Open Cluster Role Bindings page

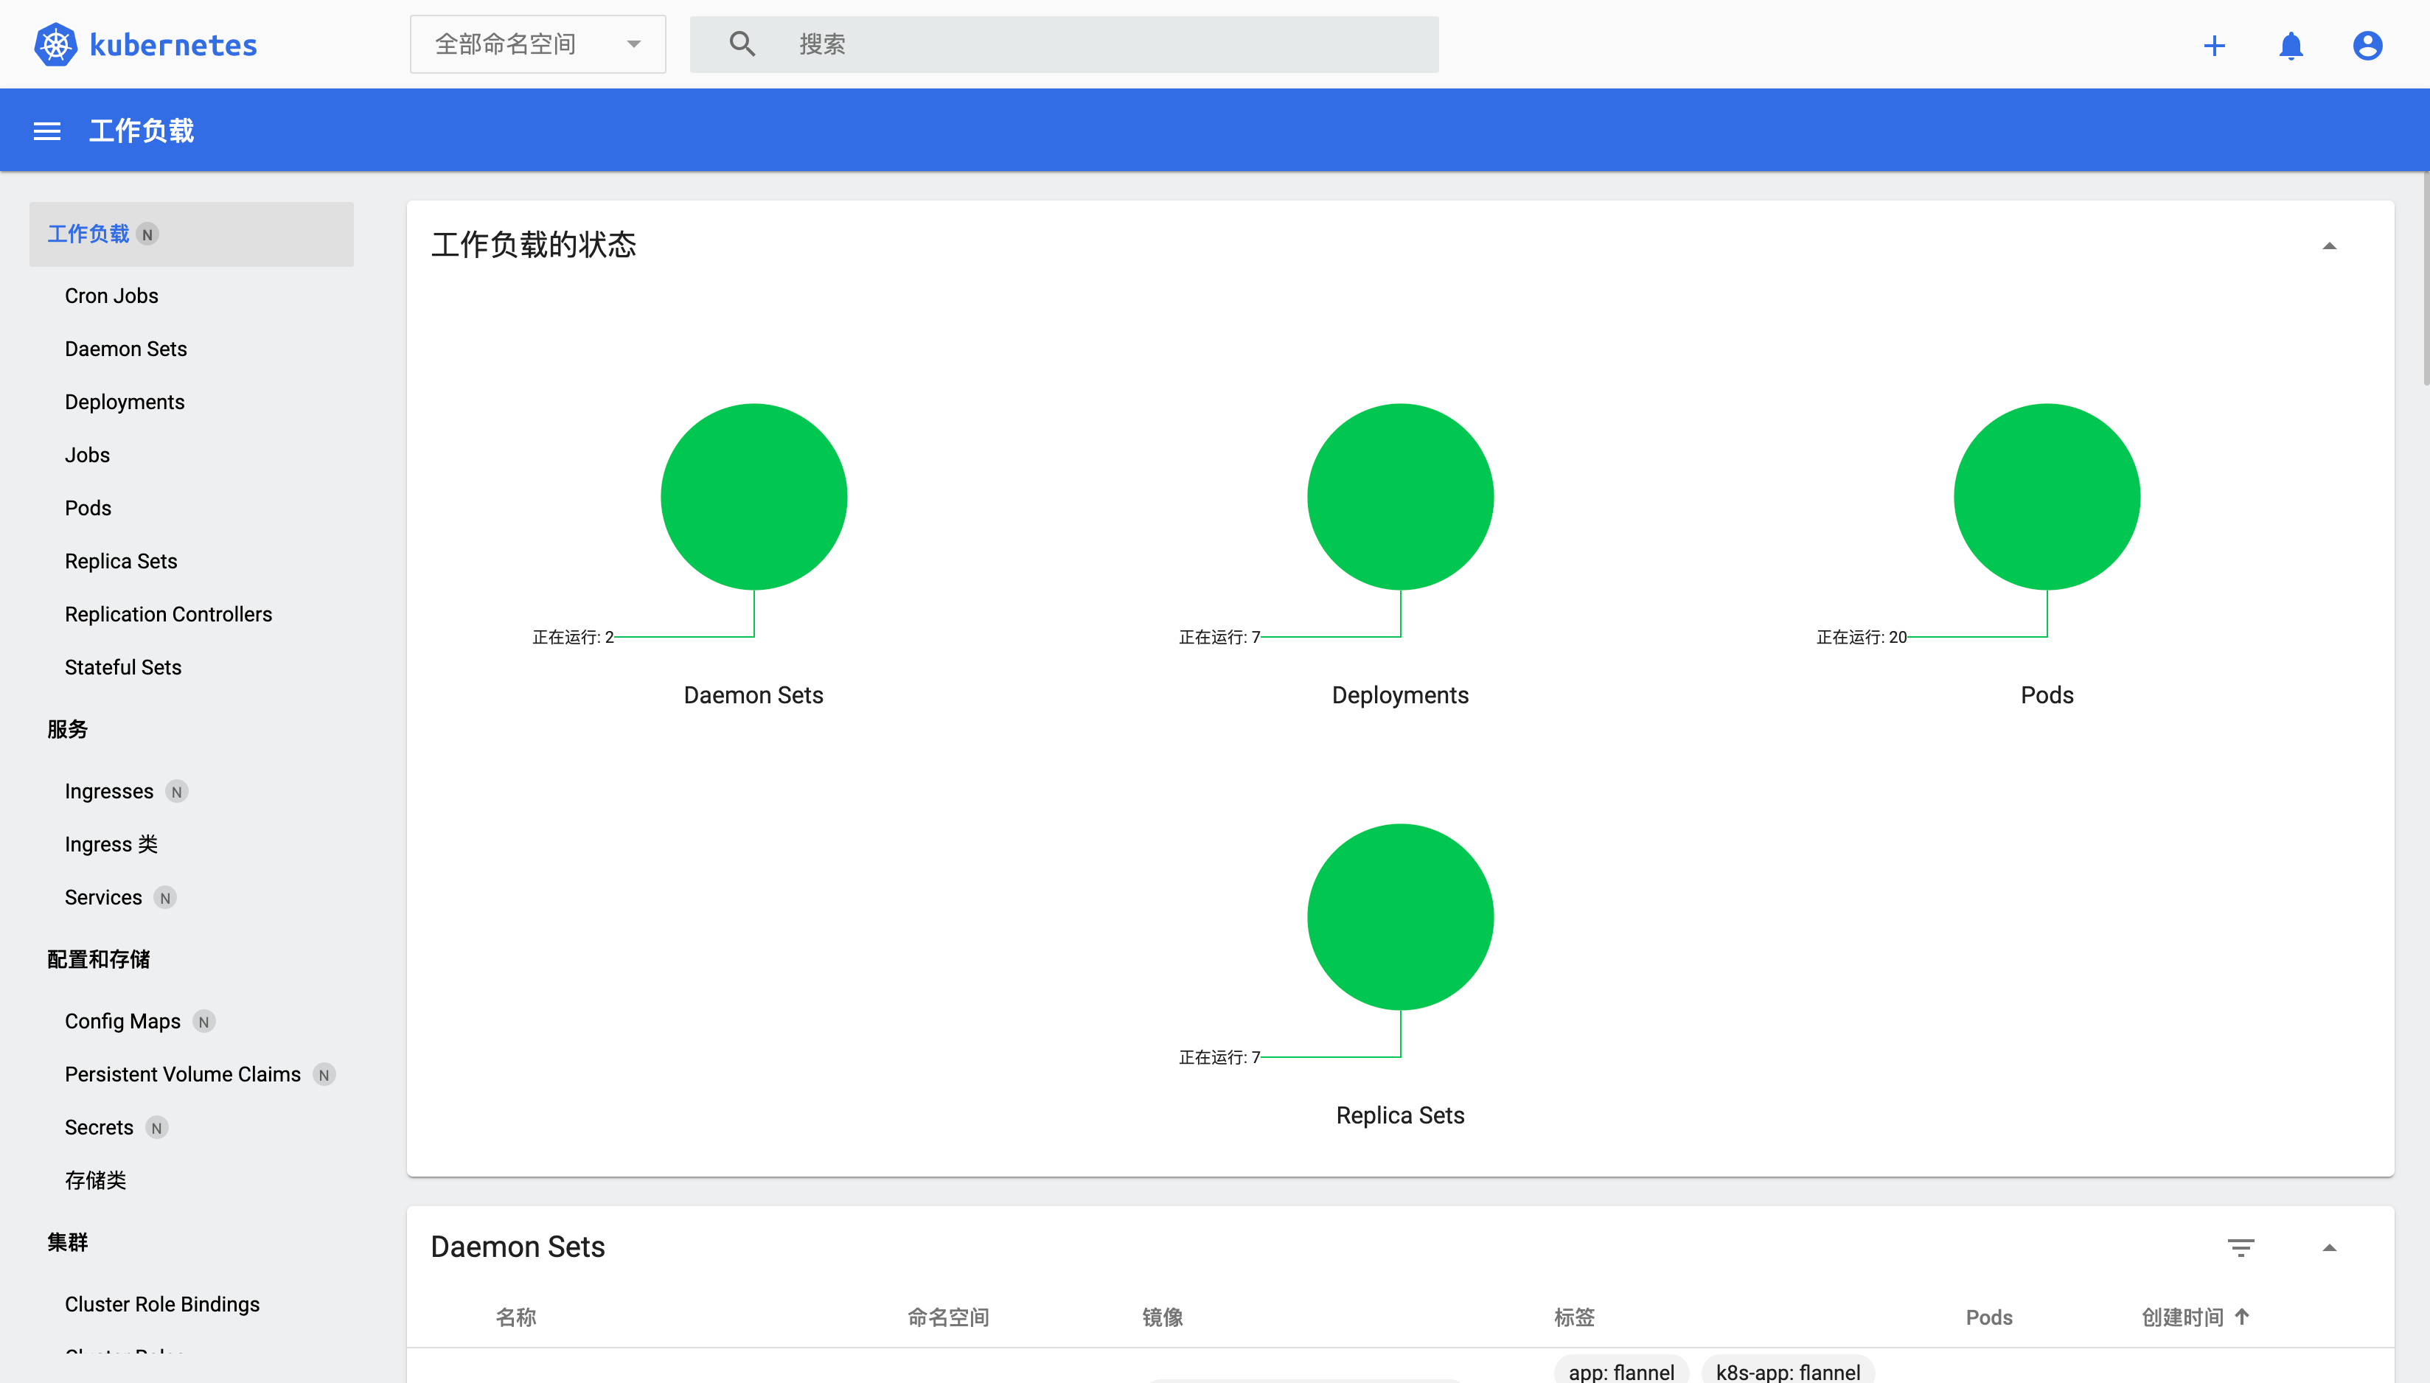[x=161, y=1303]
